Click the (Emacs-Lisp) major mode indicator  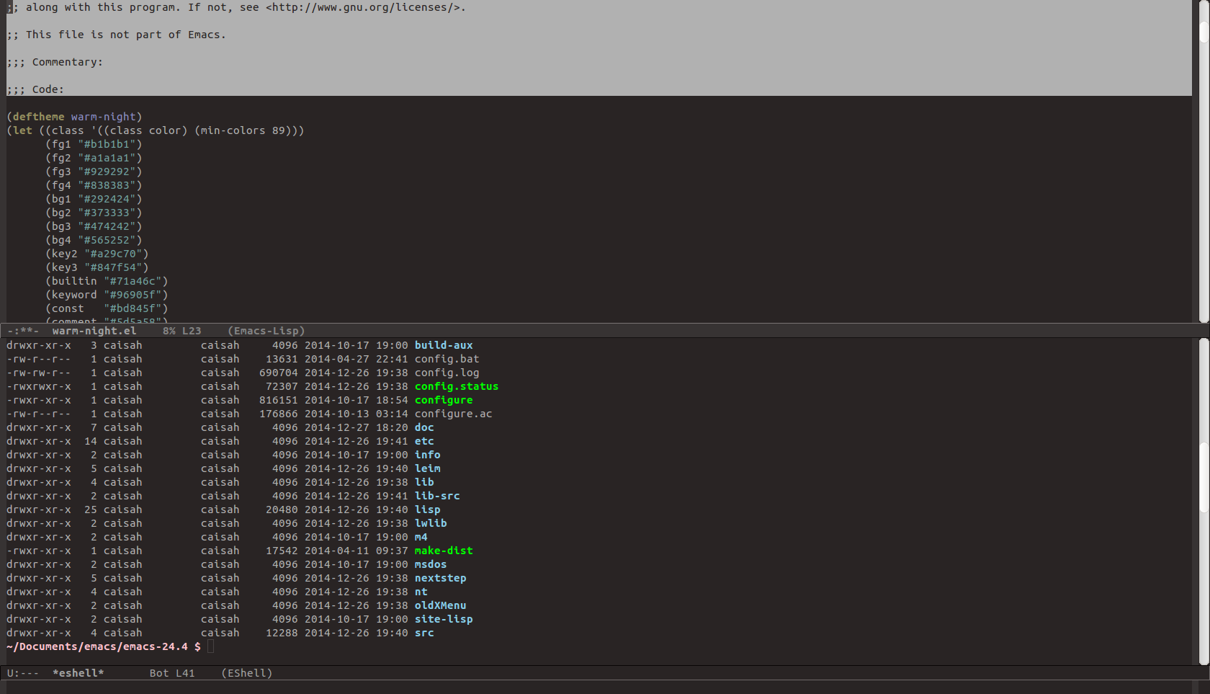[266, 331]
